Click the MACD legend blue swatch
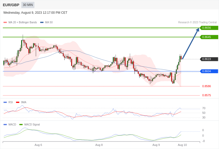The height and width of the screenshot is (149, 219). pos(5,125)
